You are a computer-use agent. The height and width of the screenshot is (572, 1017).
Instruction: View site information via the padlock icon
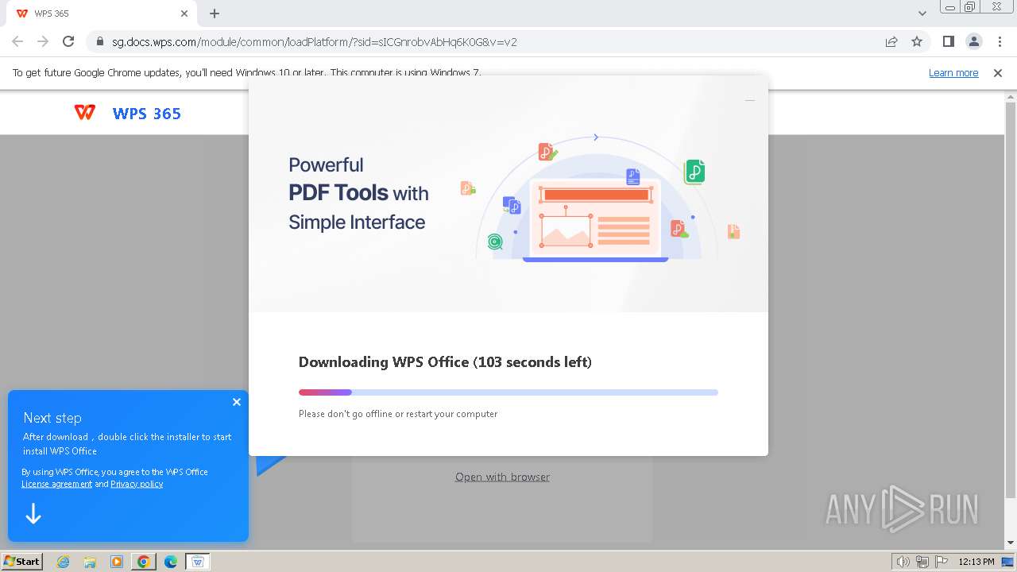pos(100,42)
